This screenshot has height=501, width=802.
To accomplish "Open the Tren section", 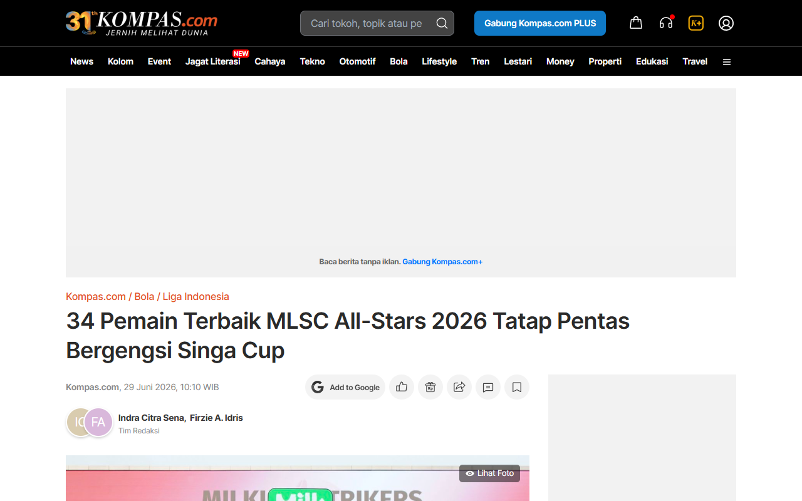I will point(481,61).
